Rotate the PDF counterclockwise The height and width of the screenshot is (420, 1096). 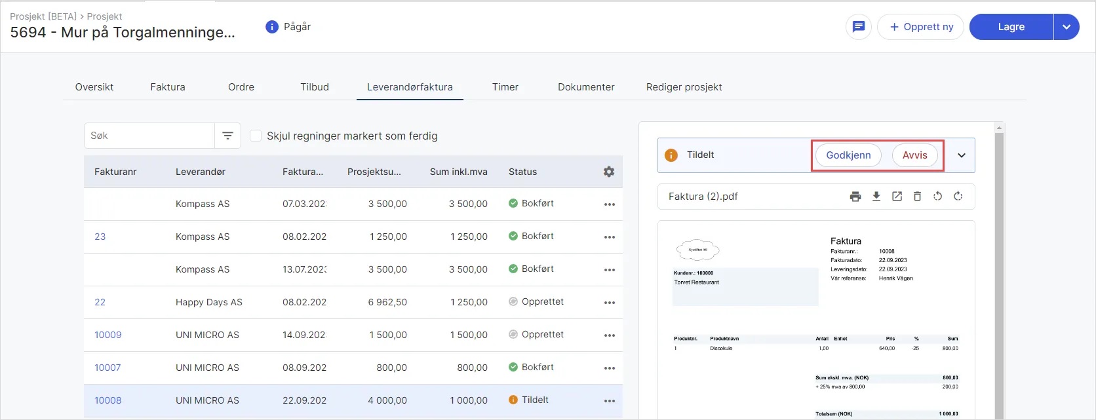(937, 197)
